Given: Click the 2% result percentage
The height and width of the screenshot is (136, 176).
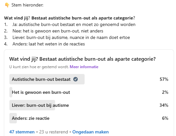Looking at the screenshot, I should coord(165,92).
